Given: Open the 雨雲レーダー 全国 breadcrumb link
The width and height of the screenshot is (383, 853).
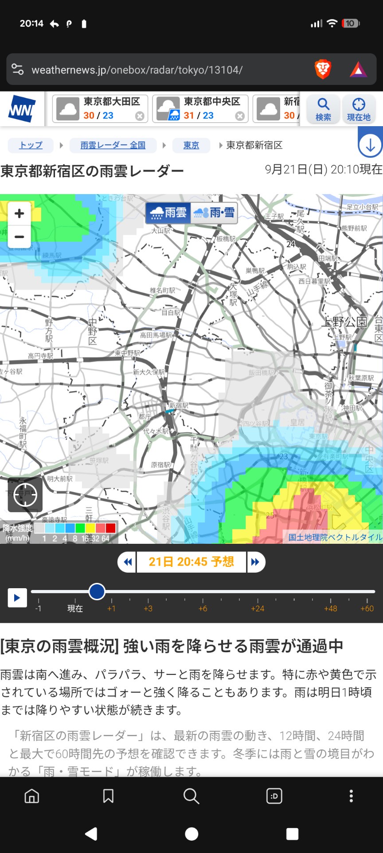Looking at the screenshot, I should [113, 145].
